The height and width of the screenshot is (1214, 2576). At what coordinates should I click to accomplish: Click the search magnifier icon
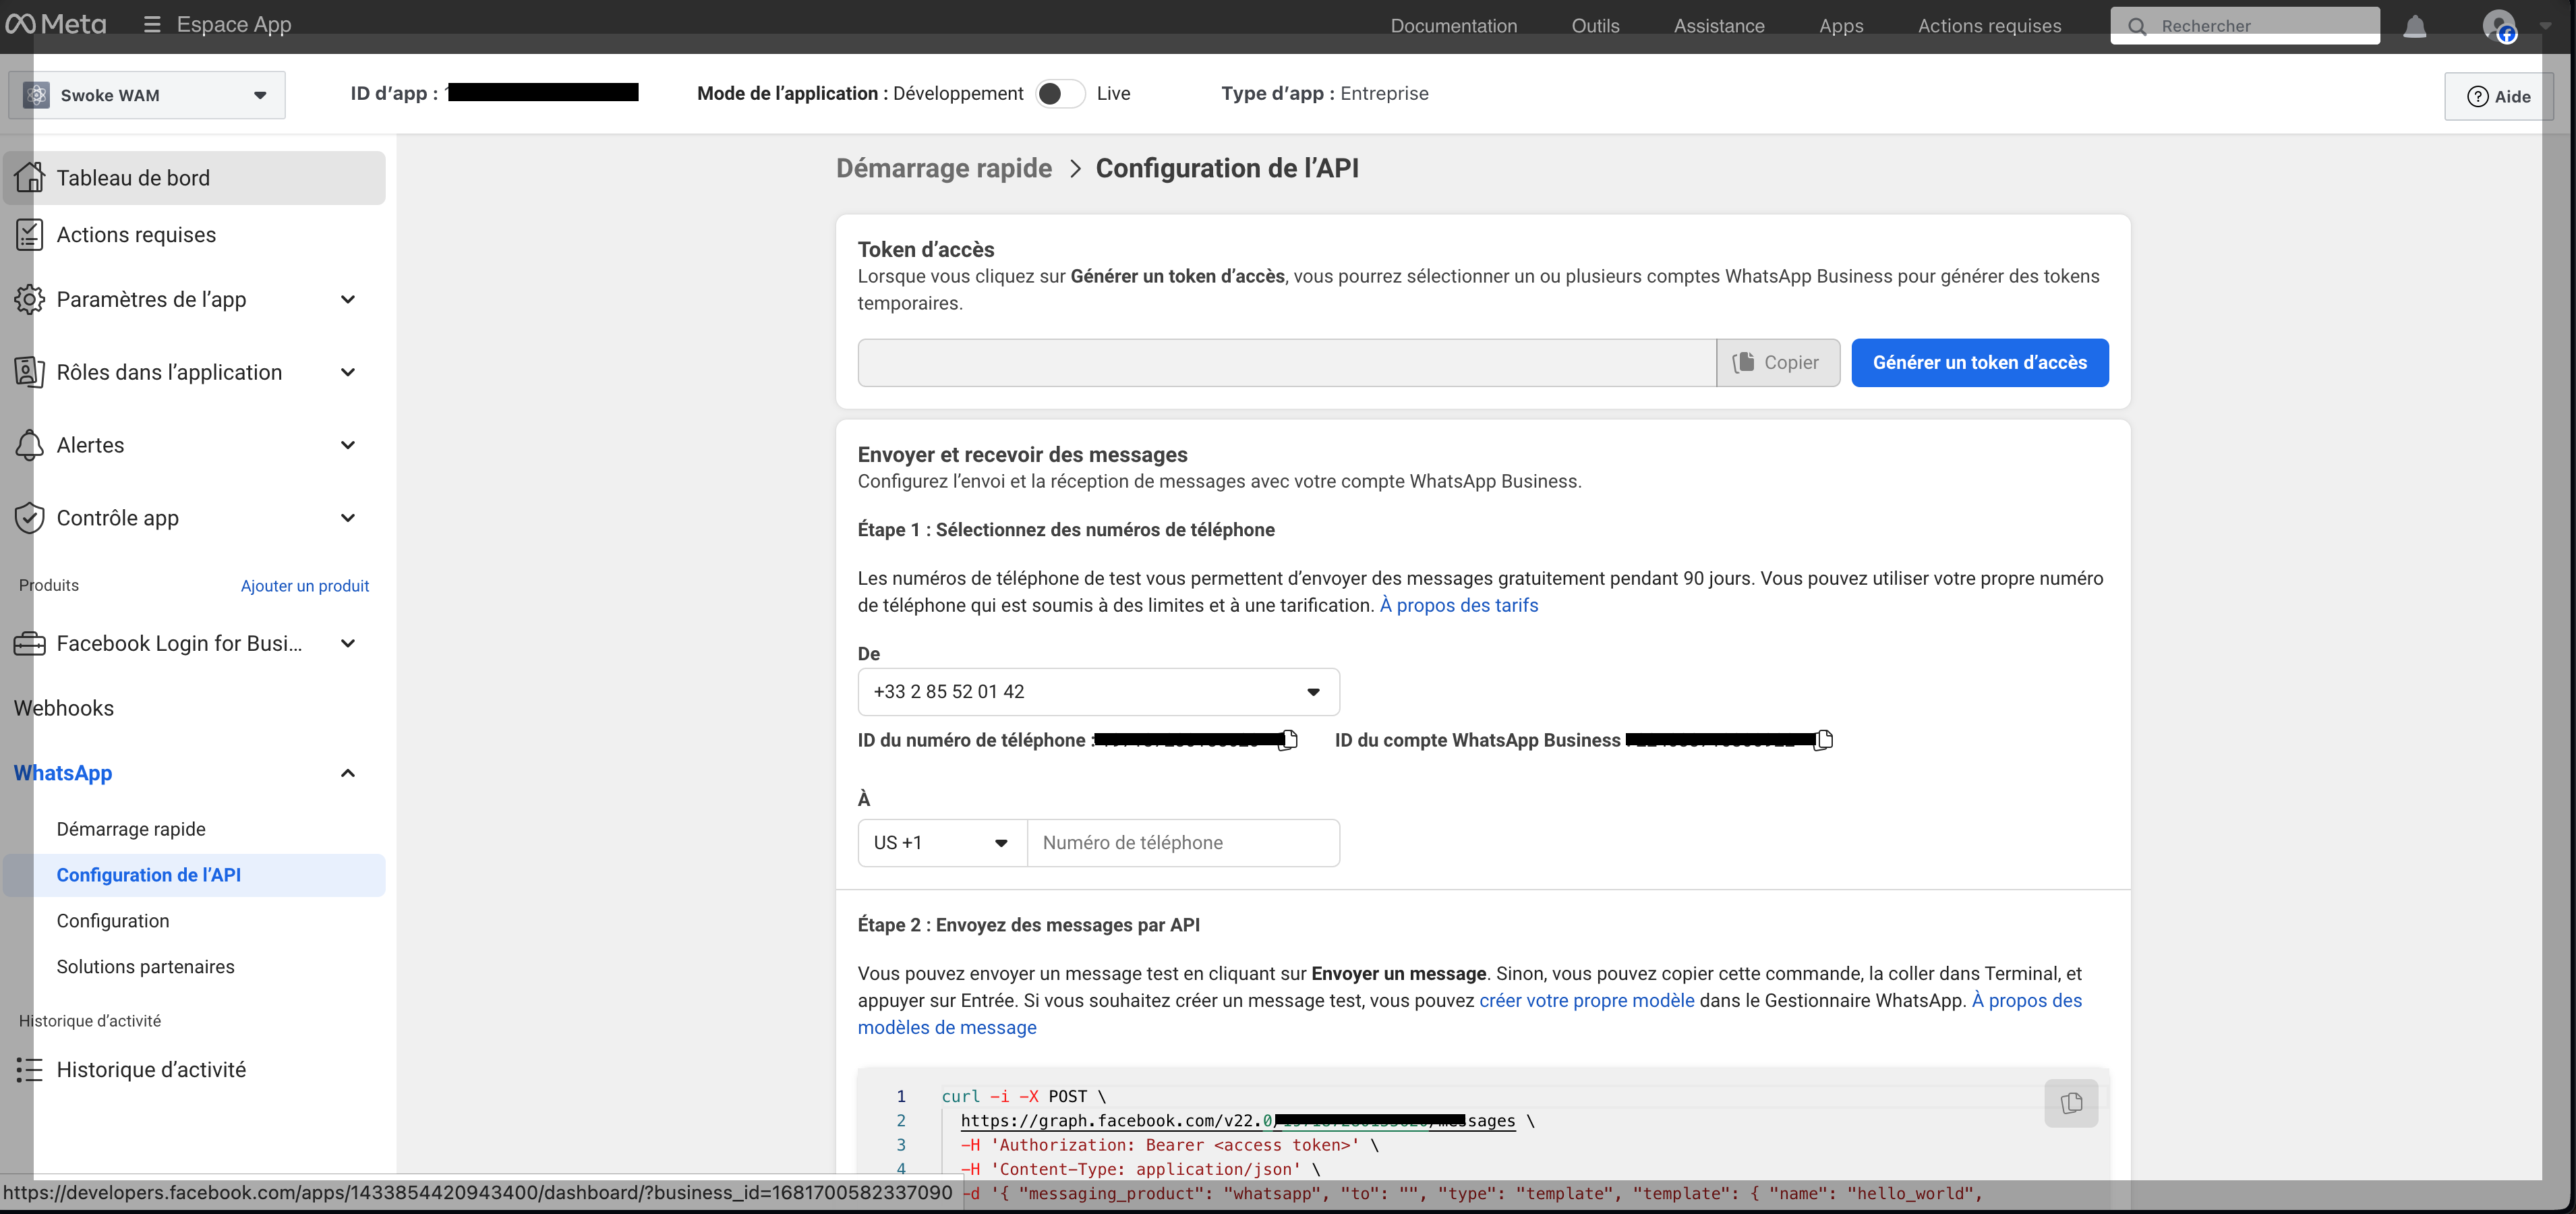coord(2137,26)
